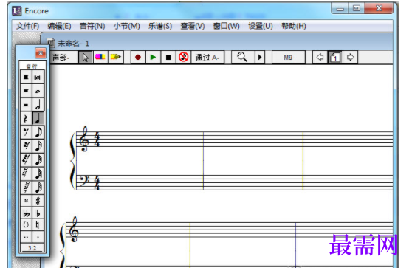412x268 pixels.
Task: Open the 乐谱(S) menu
Action: click(x=160, y=26)
